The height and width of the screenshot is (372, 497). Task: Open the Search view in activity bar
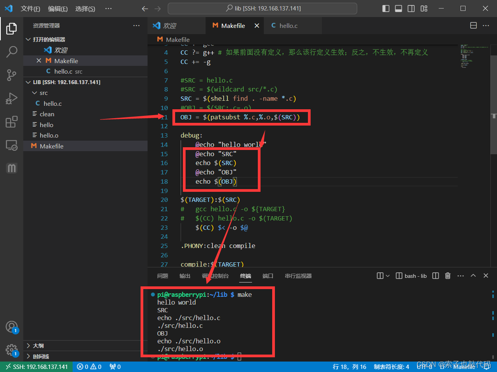coord(12,52)
